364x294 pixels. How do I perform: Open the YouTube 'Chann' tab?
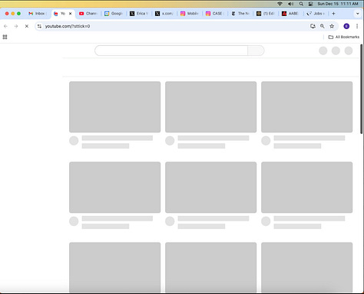point(88,14)
